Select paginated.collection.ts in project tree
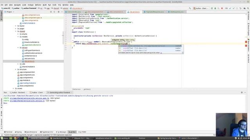The image size is (250, 140). (x=32, y=45)
